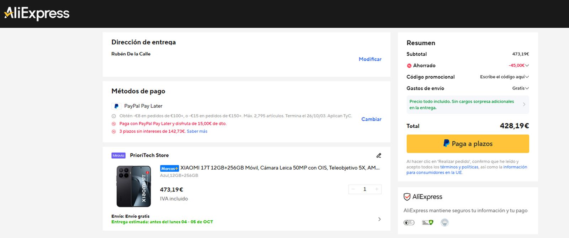Click the Total amount 428,19€
This screenshot has width=569, height=238.
coord(514,126)
